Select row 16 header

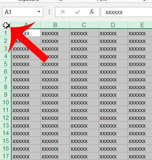click(x=6, y=149)
